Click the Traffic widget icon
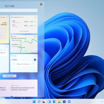The image size is (104, 104). click(x=12, y=36)
